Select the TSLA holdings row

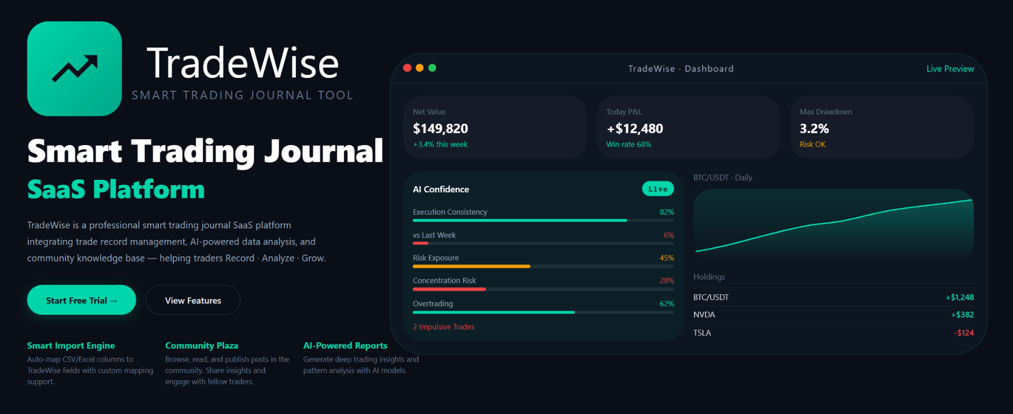point(834,333)
